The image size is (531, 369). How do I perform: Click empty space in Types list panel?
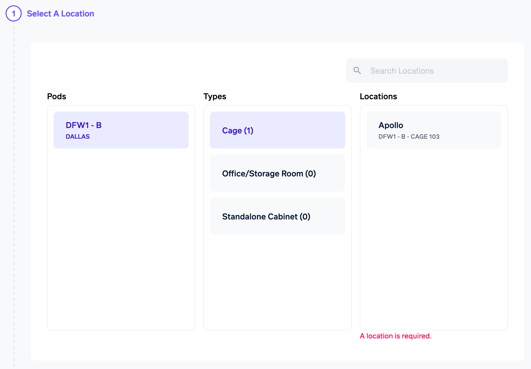point(277,281)
